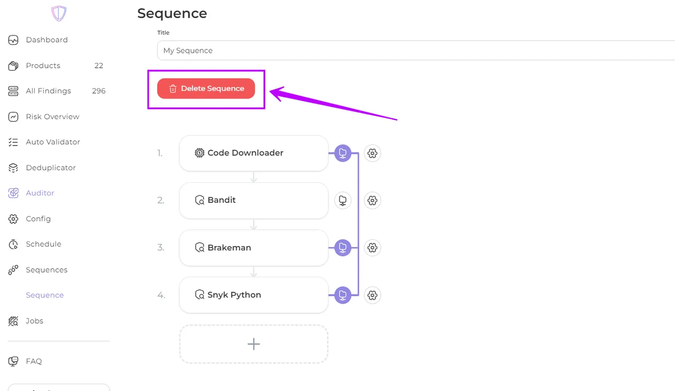675x391 pixels.
Task: Toggle the Brakeman step link icon
Action: pyautogui.click(x=343, y=248)
